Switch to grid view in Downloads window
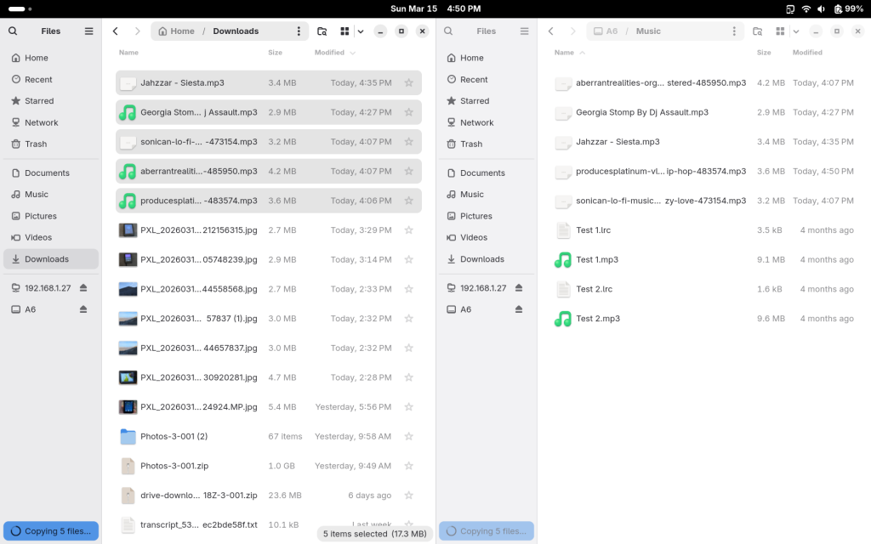871x544 pixels. pyautogui.click(x=344, y=31)
